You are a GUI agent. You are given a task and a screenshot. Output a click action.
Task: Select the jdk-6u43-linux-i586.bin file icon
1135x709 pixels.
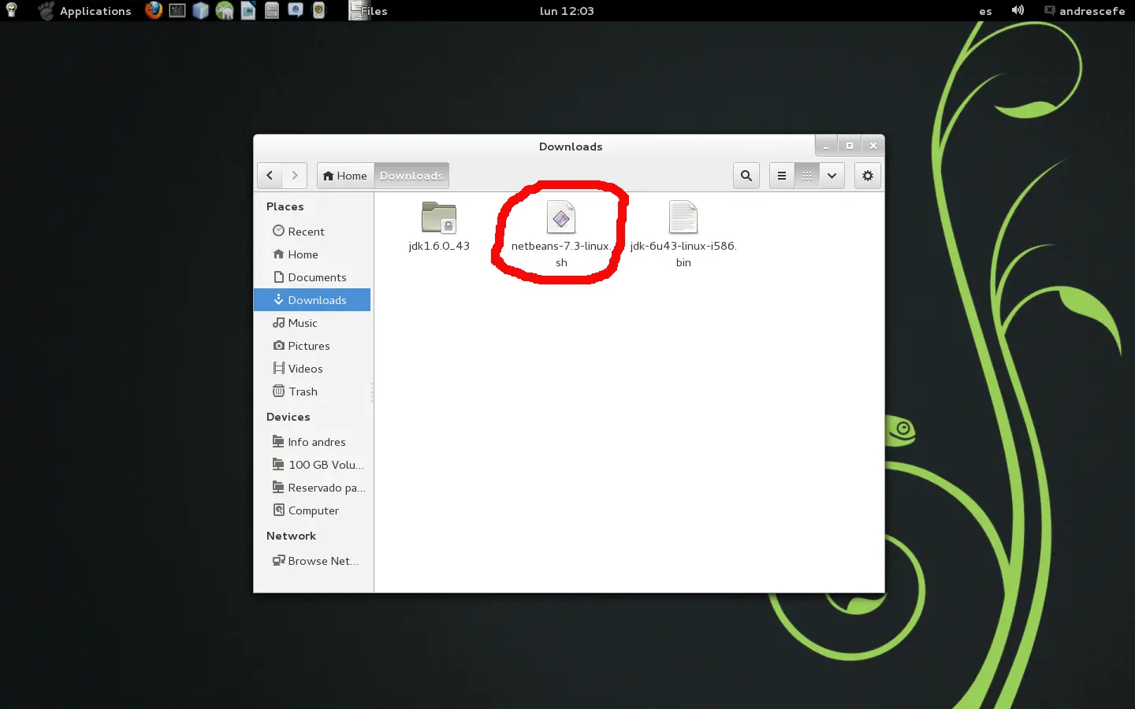tap(683, 217)
